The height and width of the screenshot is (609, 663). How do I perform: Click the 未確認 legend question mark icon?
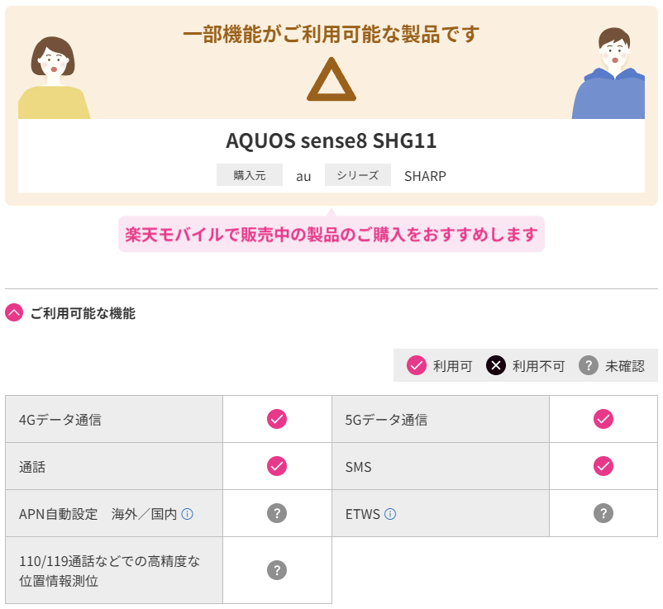(589, 365)
